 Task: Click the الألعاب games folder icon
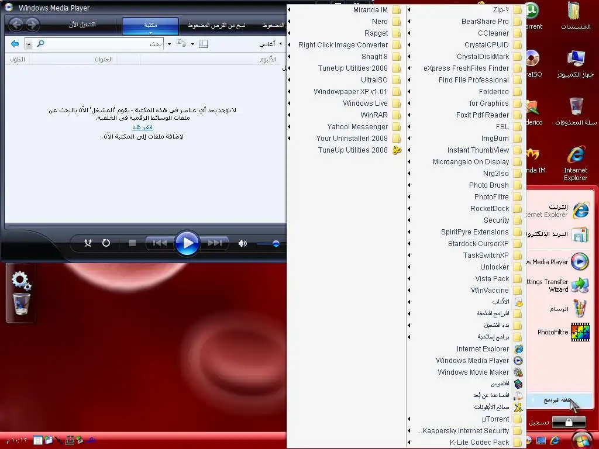518,302
